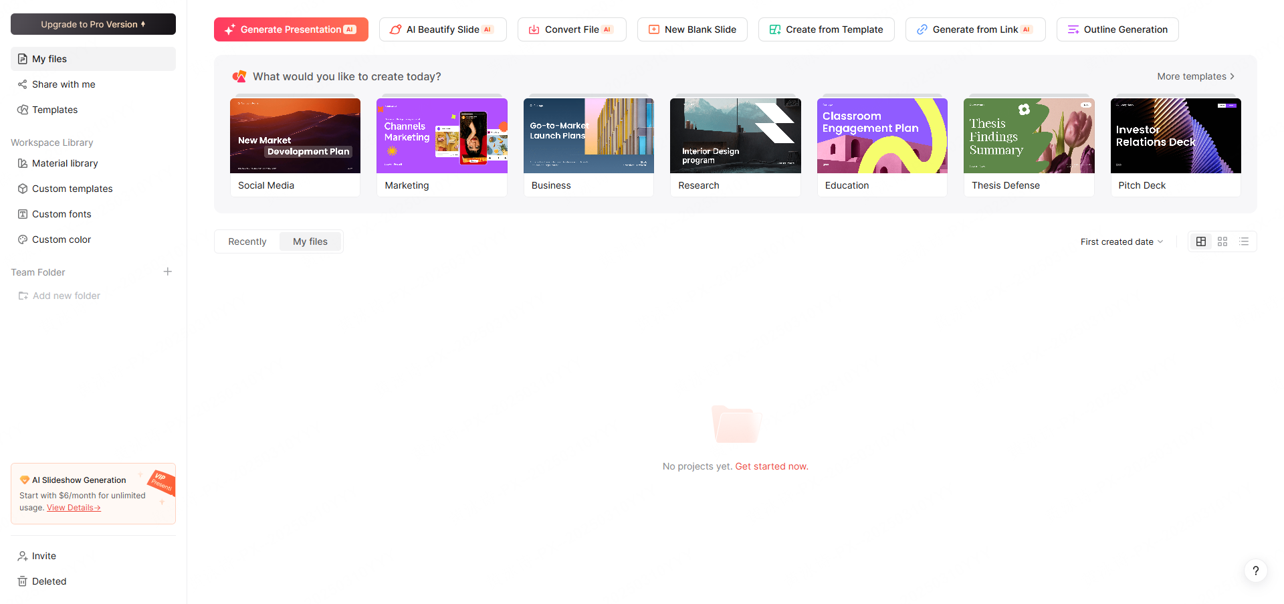The height and width of the screenshot is (604, 1284).
Task: Click Upgrade to Pro Version button
Action: [x=93, y=24]
